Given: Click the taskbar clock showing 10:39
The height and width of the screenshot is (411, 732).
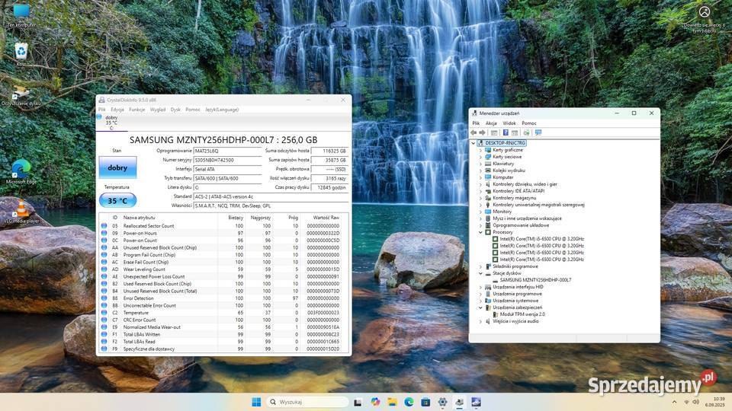Looking at the screenshot, I should click(716, 402).
